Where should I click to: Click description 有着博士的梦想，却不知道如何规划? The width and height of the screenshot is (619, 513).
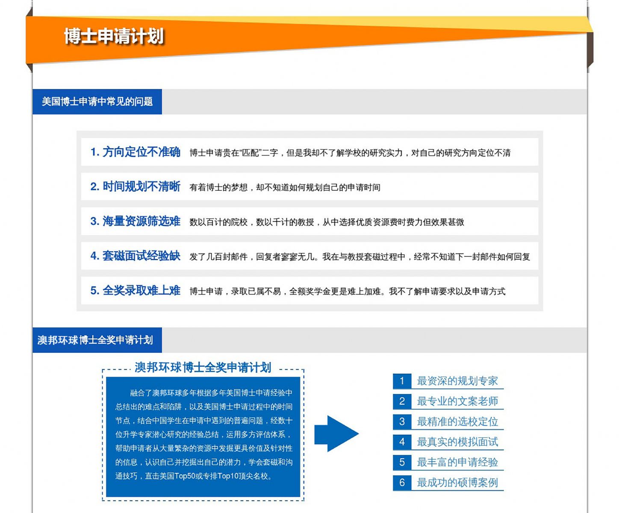(x=285, y=188)
